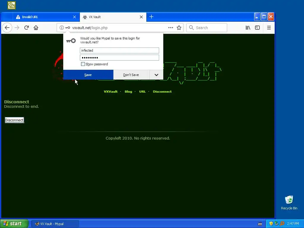This screenshot has width=304, height=228.
Task: Click the forward navigation arrow
Action: point(17,28)
